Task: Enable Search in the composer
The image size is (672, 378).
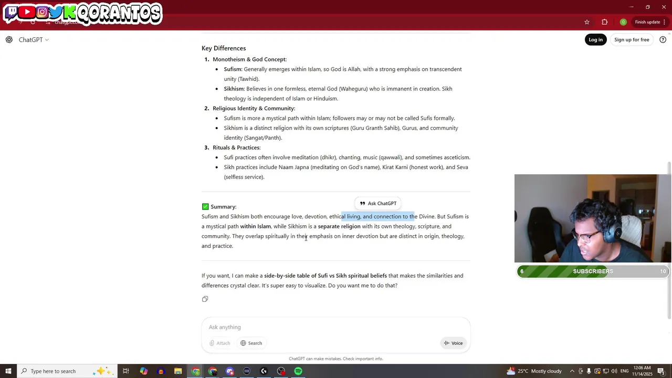Action: point(251,343)
